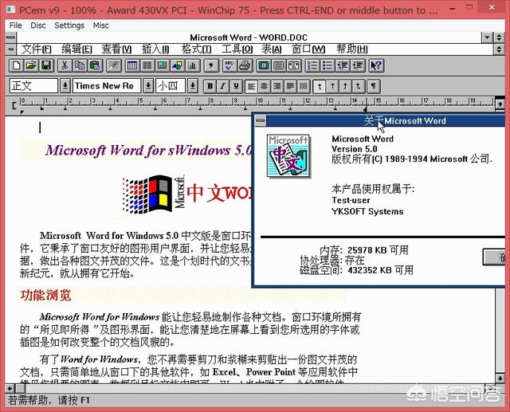Screen dimensions: 510x412
Task: Click the document restore double-arrow button
Action: pyautogui.click(x=500, y=49)
